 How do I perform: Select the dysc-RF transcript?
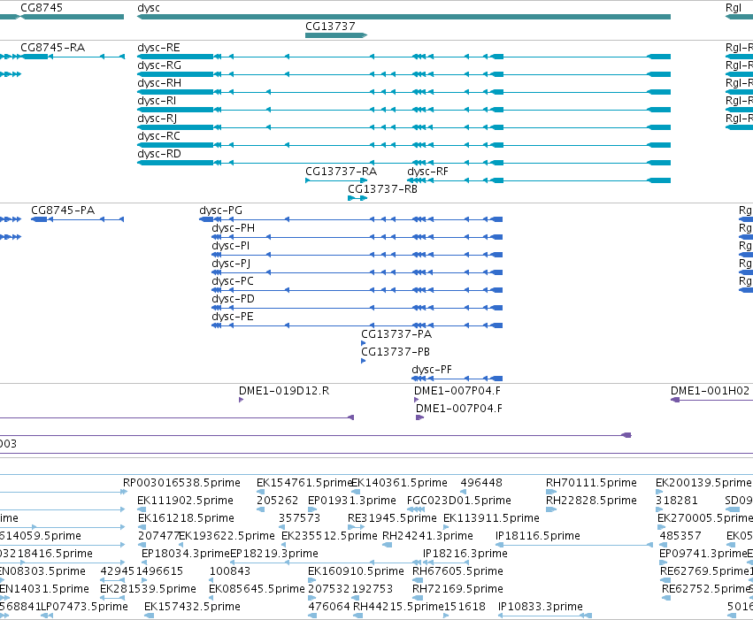coord(539,180)
